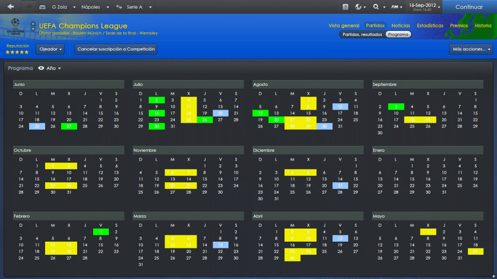Open the date 16-Sep-2012 dropdown
This screenshot has width=497, height=279.
click(424, 7)
